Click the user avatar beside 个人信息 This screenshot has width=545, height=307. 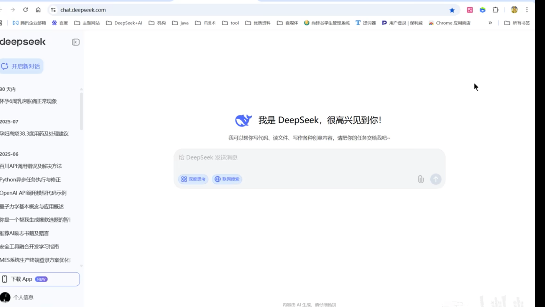point(5,297)
